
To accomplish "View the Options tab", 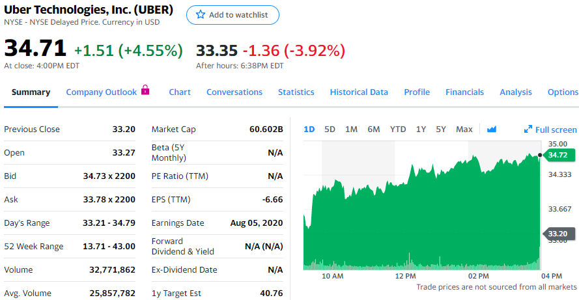I will 563,92.
